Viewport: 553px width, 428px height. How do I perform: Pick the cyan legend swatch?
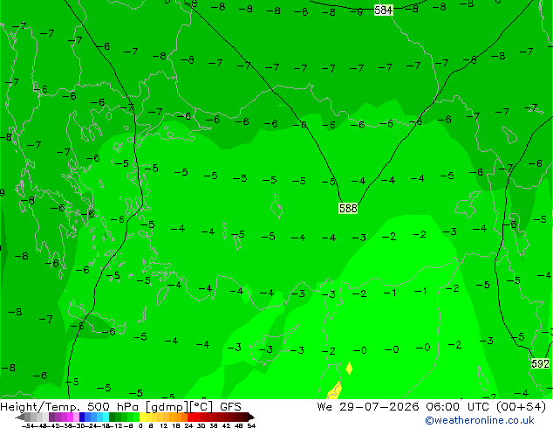coord(106,417)
